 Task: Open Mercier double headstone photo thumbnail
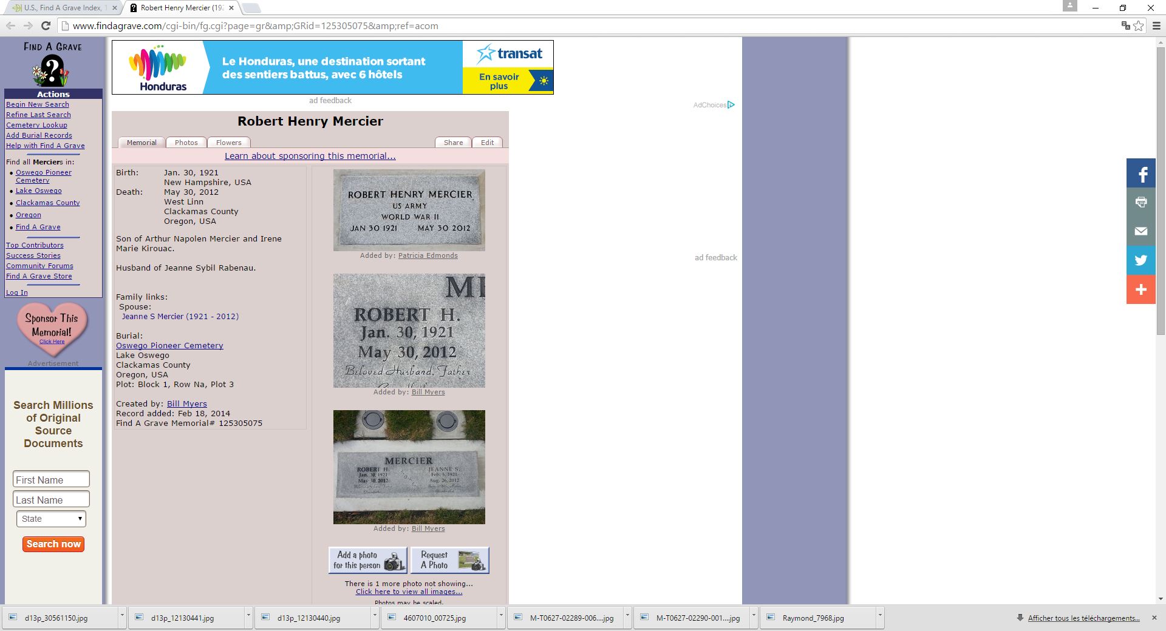coord(409,467)
